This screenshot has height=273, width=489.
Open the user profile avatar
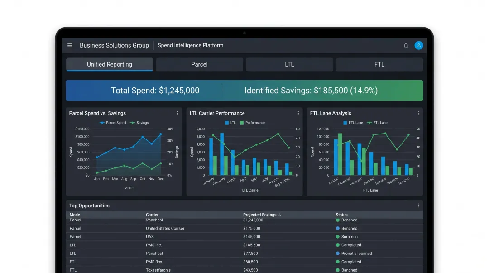point(418,45)
